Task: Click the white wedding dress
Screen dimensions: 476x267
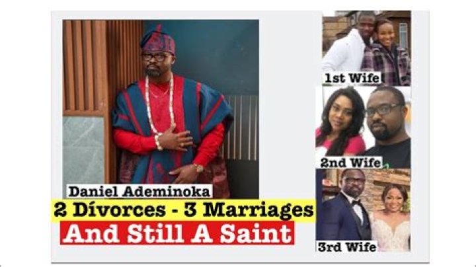Action: [x=390, y=230]
